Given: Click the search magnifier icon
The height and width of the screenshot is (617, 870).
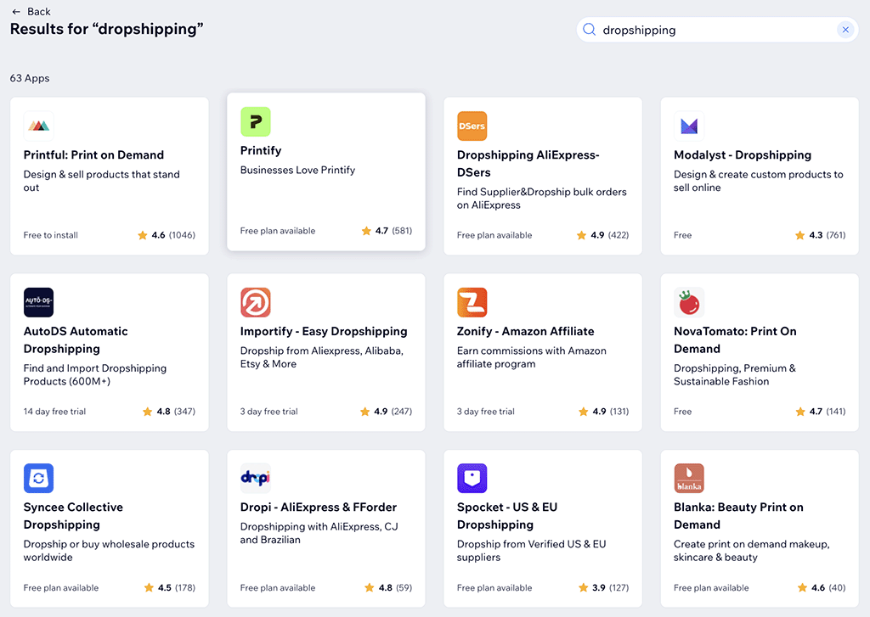Looking at the screenshot, I should click(x=590, y=30).
